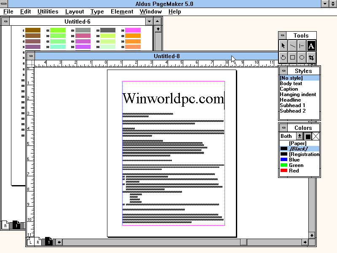
Task: Apply the Body text style
Action: 300,83
